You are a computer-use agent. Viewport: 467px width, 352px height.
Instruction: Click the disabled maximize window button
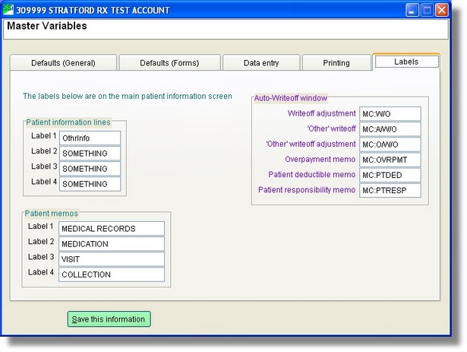427,10
